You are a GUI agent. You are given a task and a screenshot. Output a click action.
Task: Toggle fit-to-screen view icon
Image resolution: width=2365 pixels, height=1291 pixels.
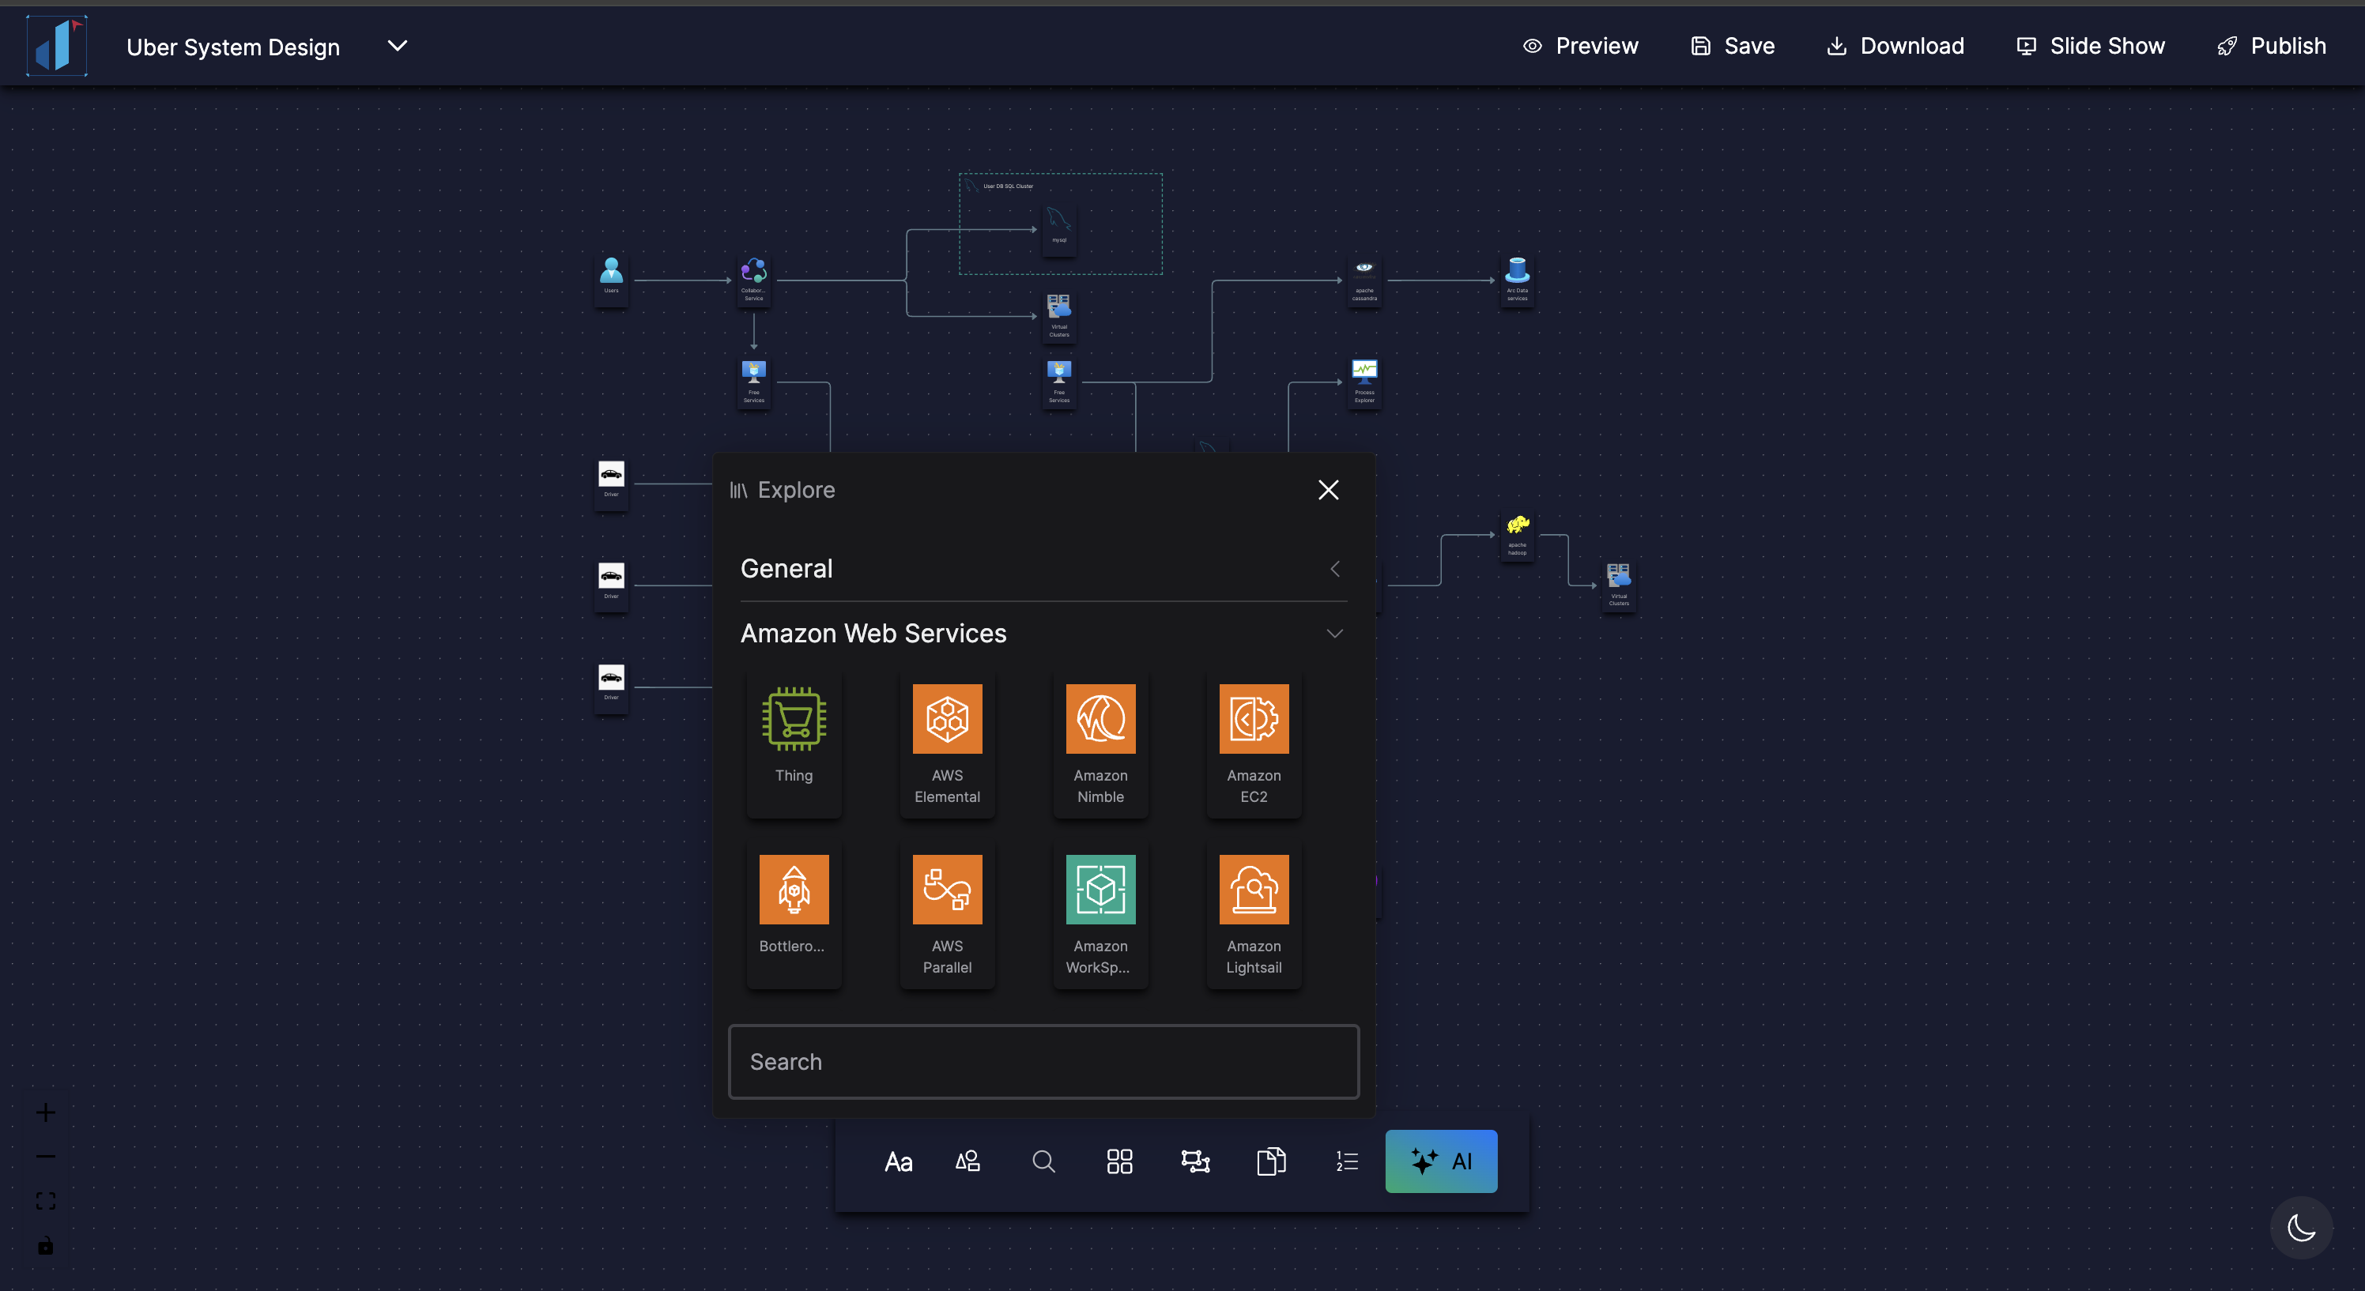[45, 1200]
